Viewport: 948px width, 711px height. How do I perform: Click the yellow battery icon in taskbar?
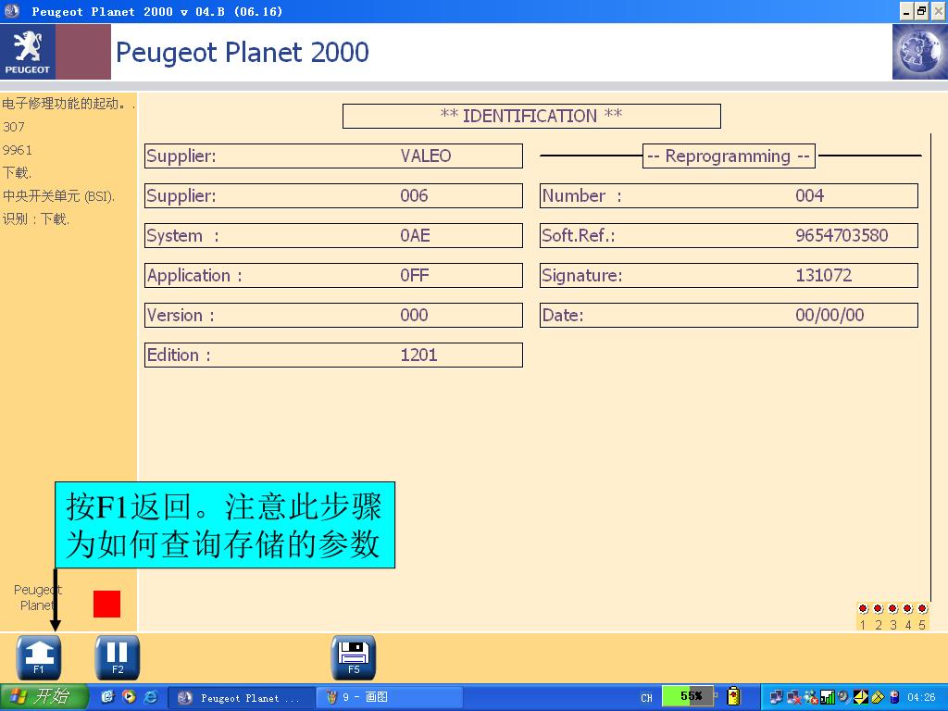733,696
